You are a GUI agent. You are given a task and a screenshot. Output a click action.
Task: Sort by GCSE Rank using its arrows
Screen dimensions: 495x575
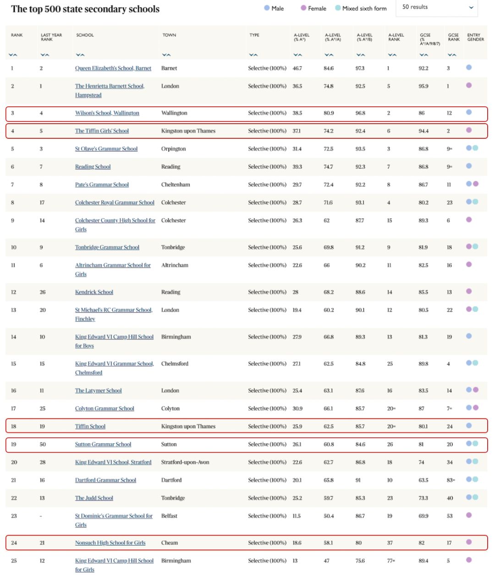pyautogui.click(x=452, y=55)
